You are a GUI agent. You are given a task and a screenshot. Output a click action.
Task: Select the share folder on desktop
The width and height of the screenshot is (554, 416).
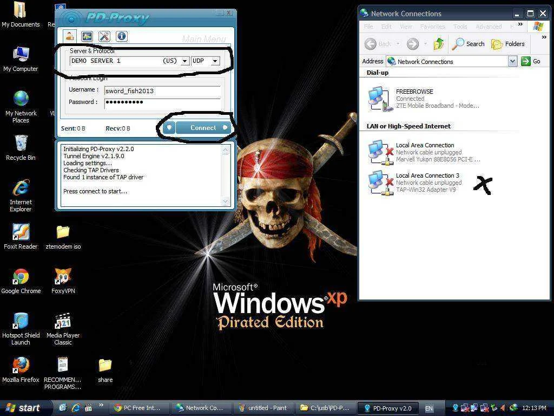[105, 371]
